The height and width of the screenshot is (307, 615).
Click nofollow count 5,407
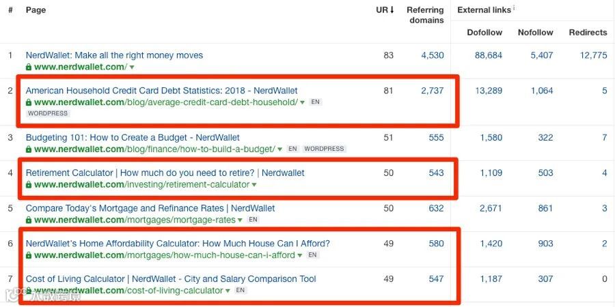[542, 55]
